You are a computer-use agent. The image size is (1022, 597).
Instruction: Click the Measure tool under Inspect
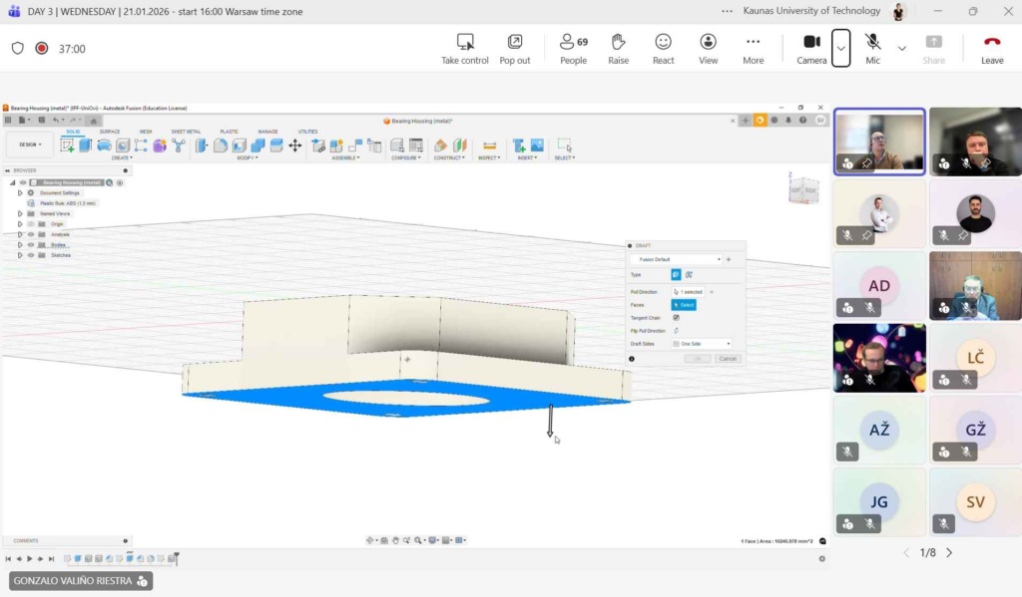[x=489, y=146]
